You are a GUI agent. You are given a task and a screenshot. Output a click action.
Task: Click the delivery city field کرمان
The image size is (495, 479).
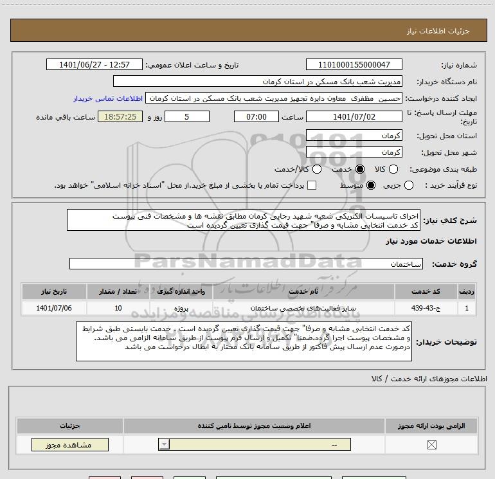(x=354, y=152)
